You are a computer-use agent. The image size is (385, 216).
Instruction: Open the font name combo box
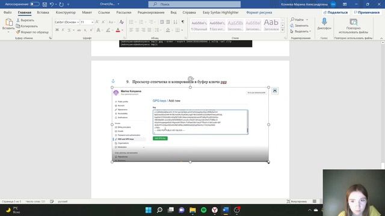67,22
